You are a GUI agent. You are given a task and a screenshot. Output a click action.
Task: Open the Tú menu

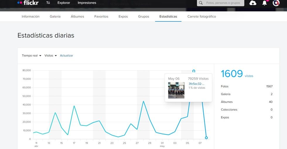pyautogui.click(x=48, y=3)
